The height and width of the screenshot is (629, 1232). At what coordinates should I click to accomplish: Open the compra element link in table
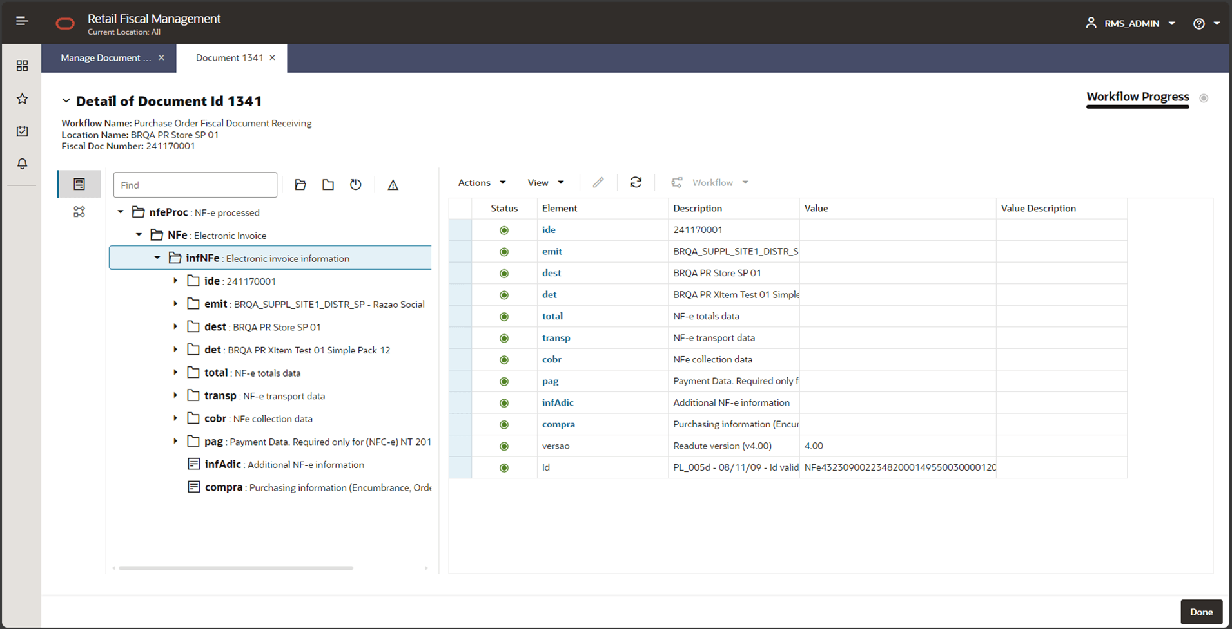pos(558,424)
